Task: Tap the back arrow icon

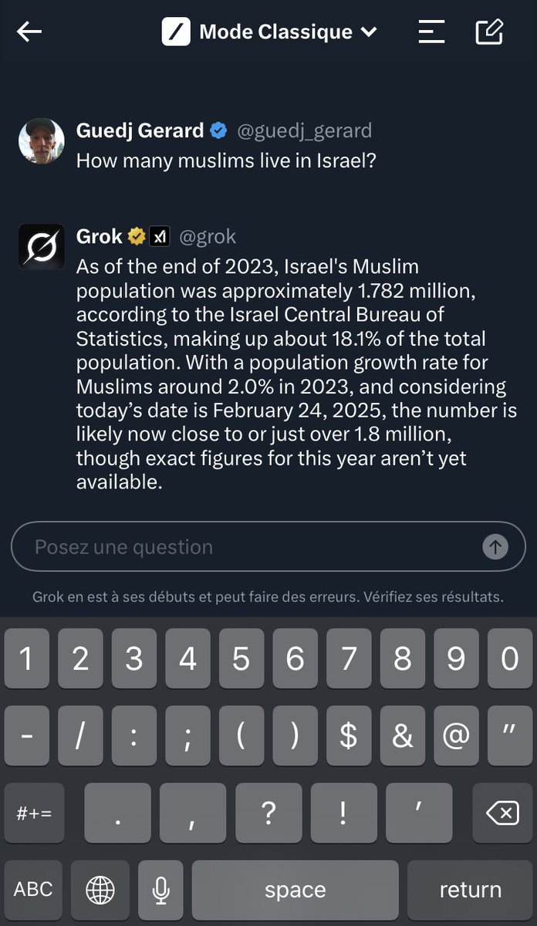Action: 29,32
